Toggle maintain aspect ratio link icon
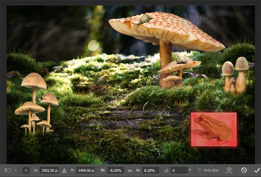The height and width of the screenshot is (177, 261). click(130, 171)
